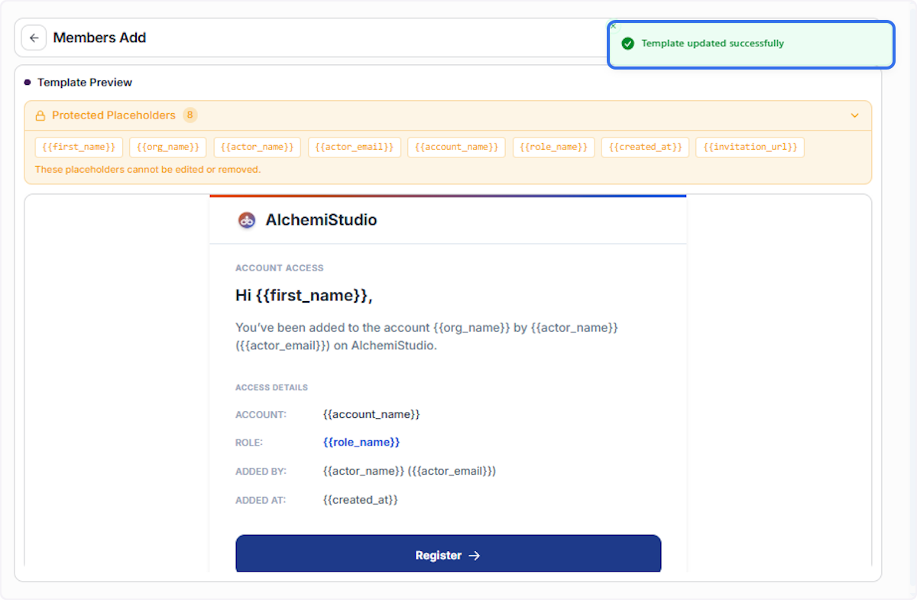The width and height of the screenshot is (917, 600).
Task: Click the placeholder count badge showing 8
Action: click(x=190, y=115)
